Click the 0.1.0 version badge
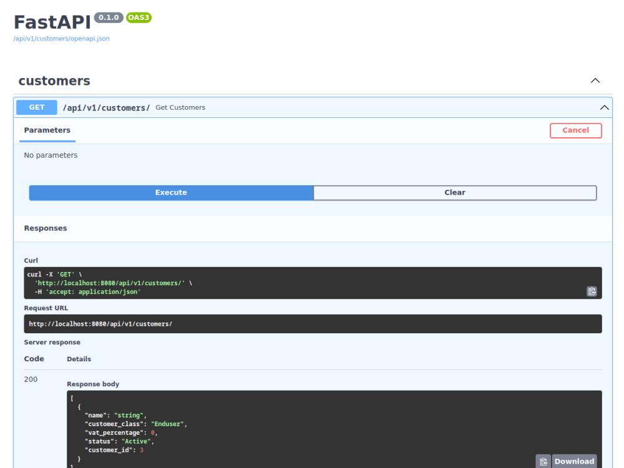Screen dimensions: 624x468 click(109, 17)
